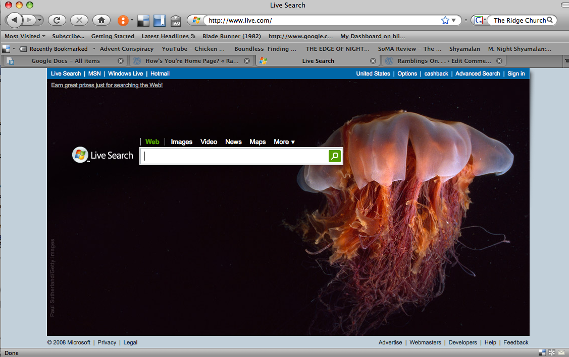Screen dimensions: 569x357
Task: Open the Recently Bookmarked dropdown
Action: (x=58, y=49)
